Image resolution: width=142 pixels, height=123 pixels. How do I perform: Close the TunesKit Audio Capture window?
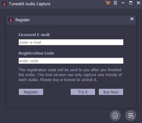(138, 3)
